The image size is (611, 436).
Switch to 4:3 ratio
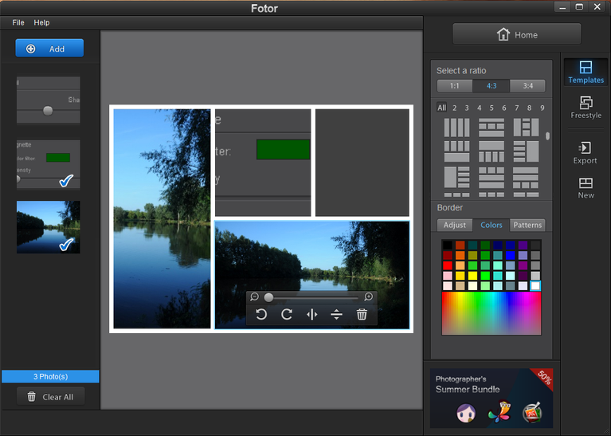coord(491,86)
